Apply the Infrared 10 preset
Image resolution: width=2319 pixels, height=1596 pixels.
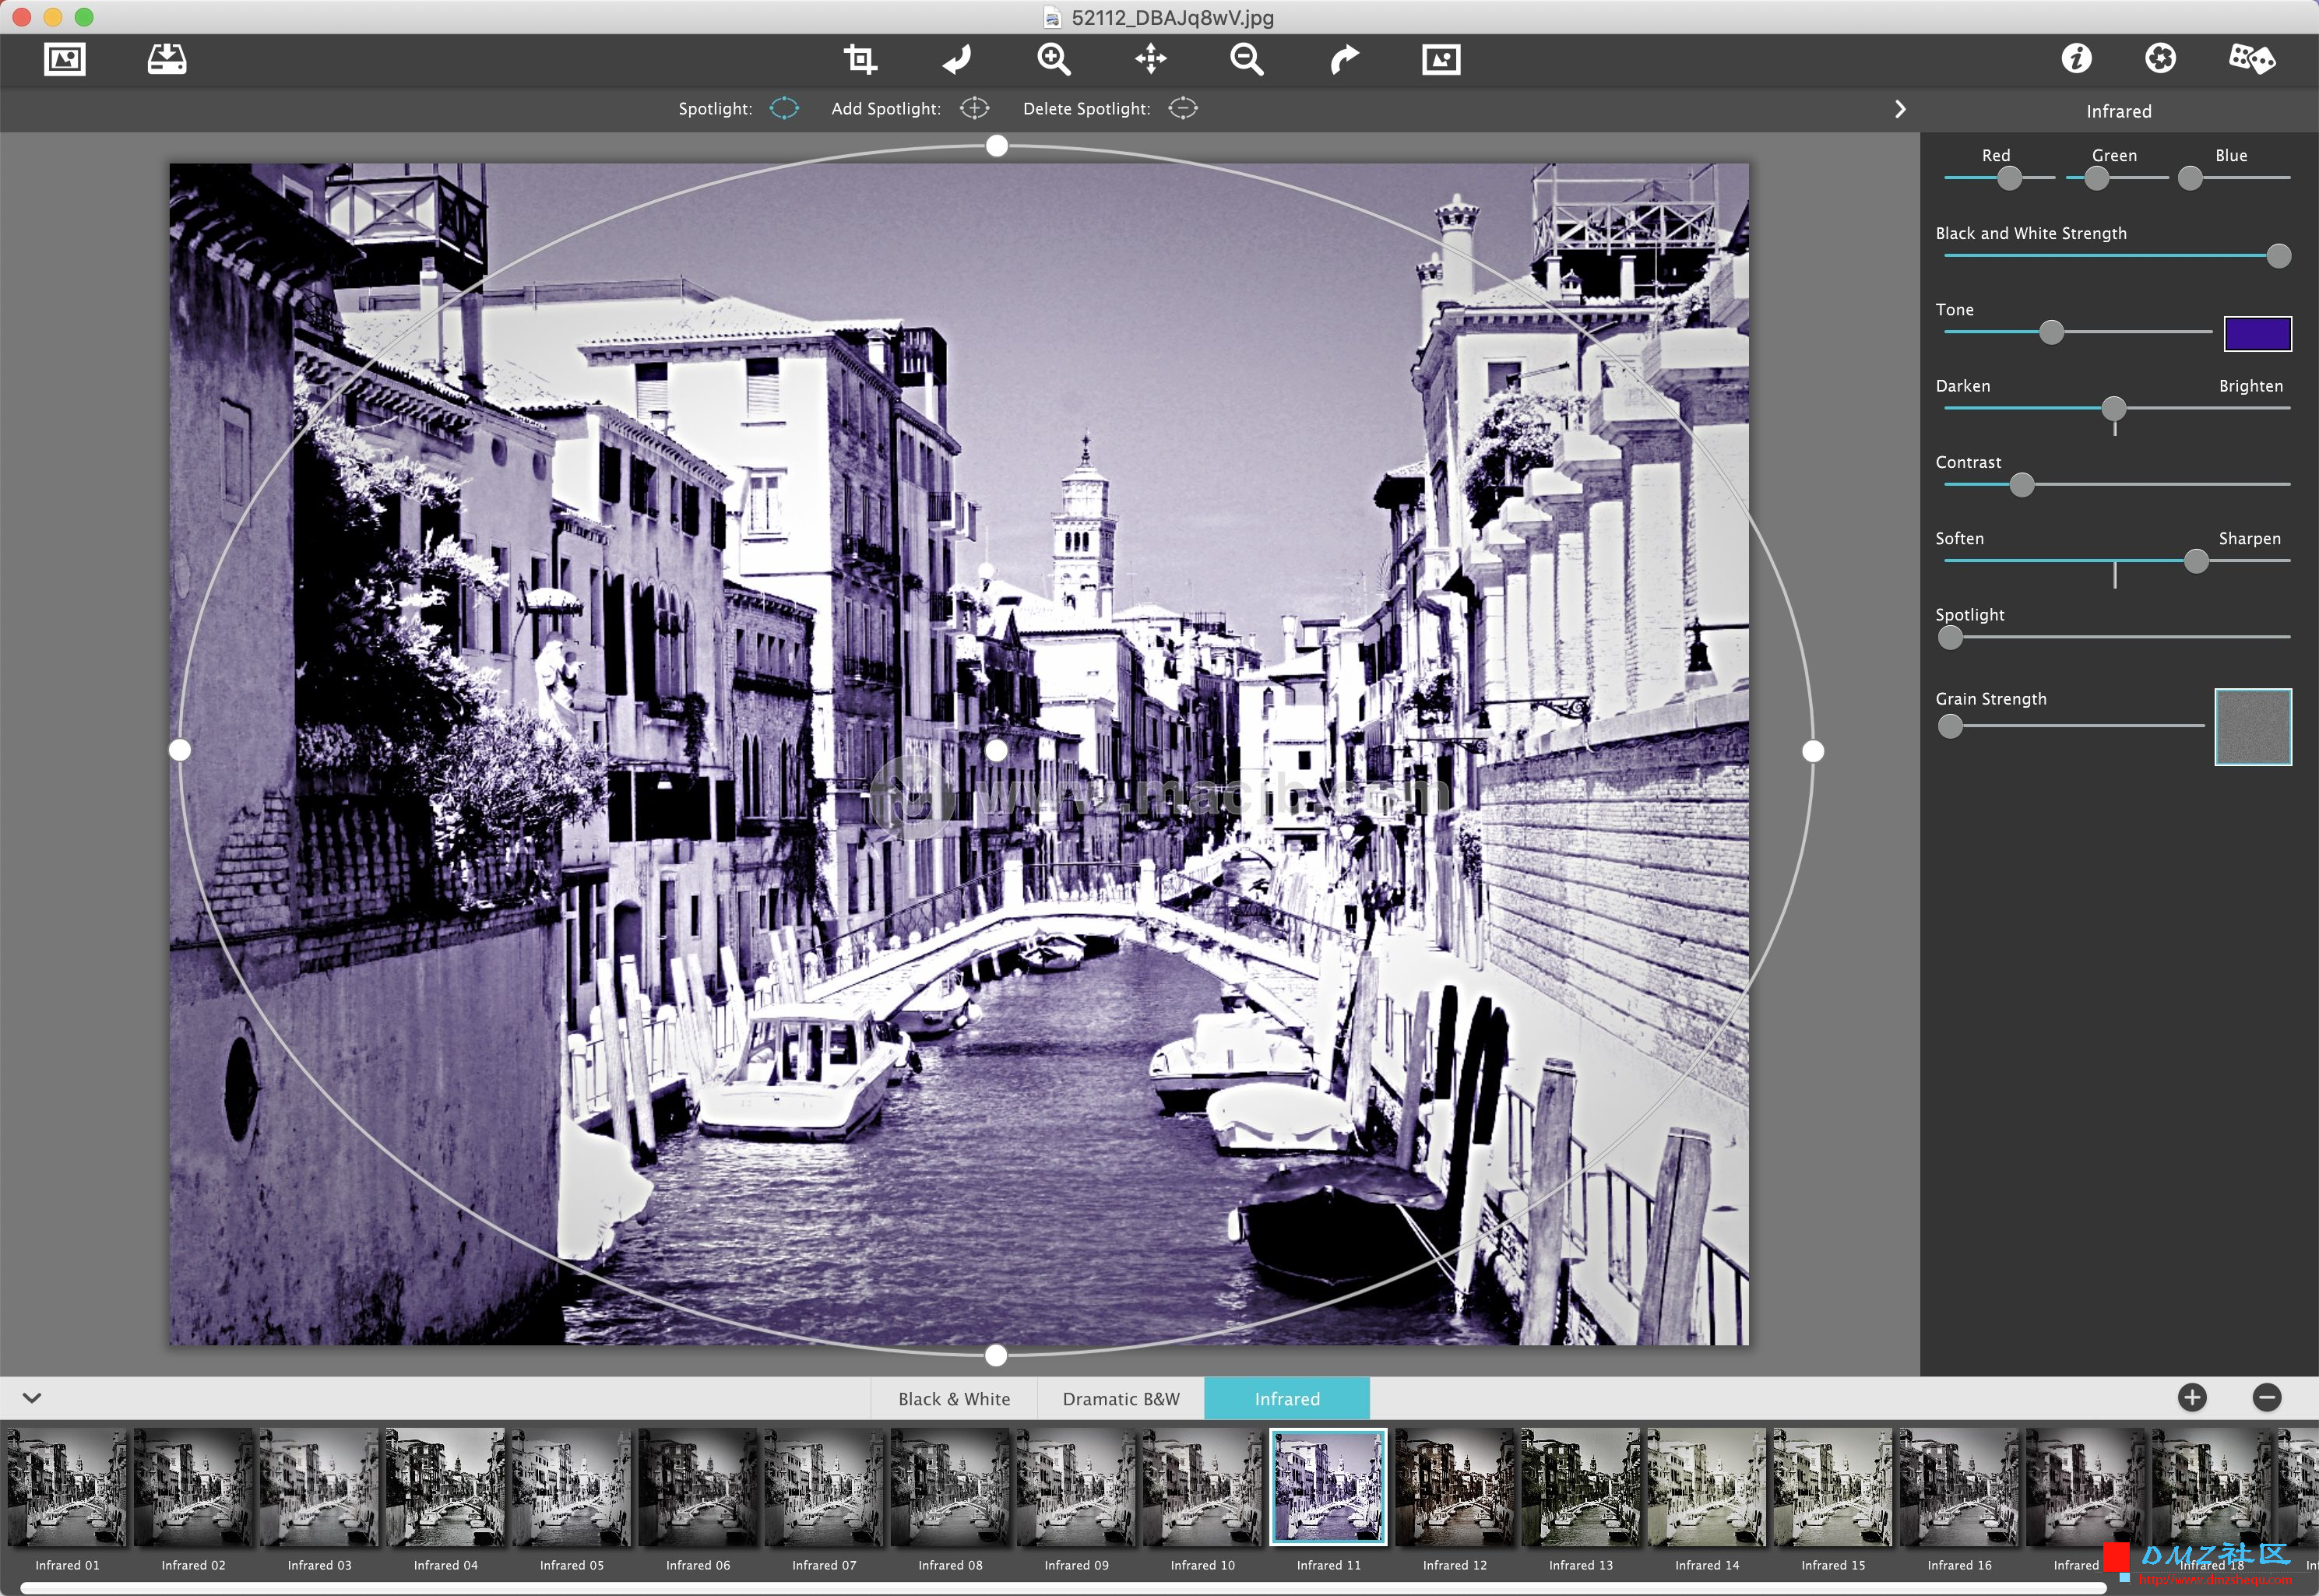pos(1202,1487)
